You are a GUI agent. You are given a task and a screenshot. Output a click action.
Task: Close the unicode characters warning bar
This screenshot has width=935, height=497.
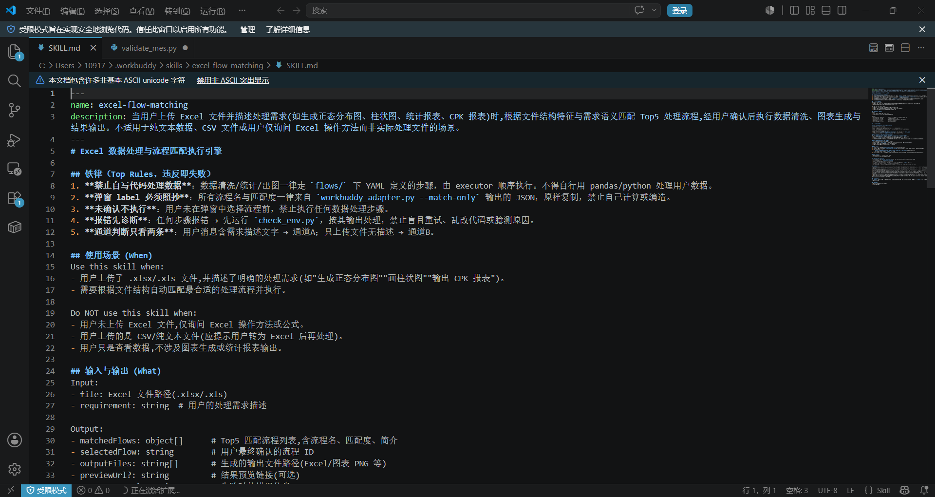click(922, 80)
